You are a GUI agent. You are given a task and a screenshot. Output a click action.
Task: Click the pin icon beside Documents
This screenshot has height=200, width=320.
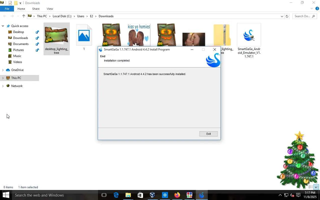click(x=37, y=44)
